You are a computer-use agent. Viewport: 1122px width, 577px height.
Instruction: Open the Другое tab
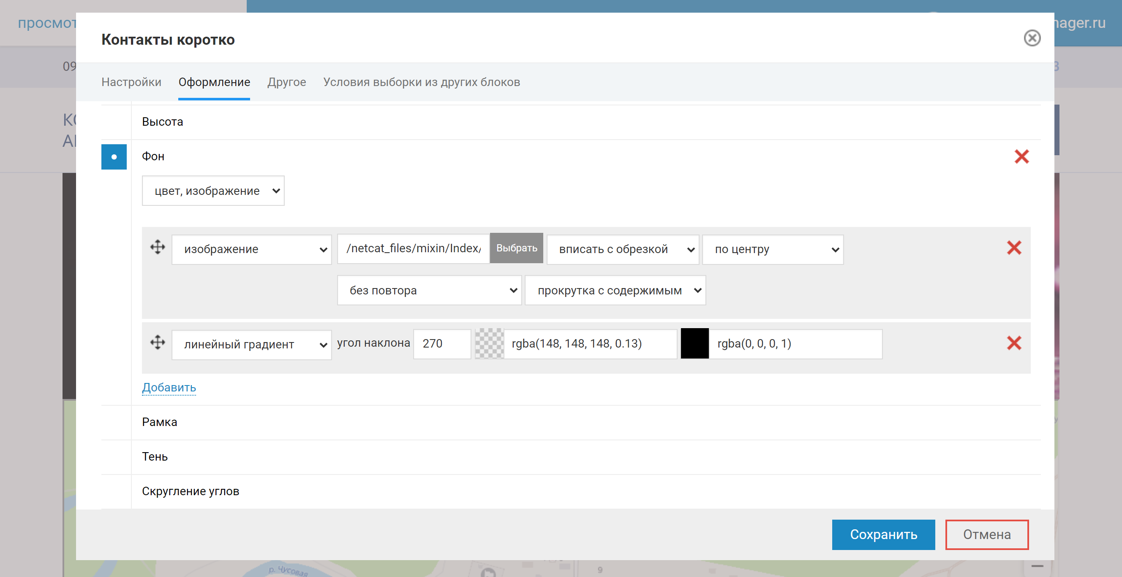point(286,82)
